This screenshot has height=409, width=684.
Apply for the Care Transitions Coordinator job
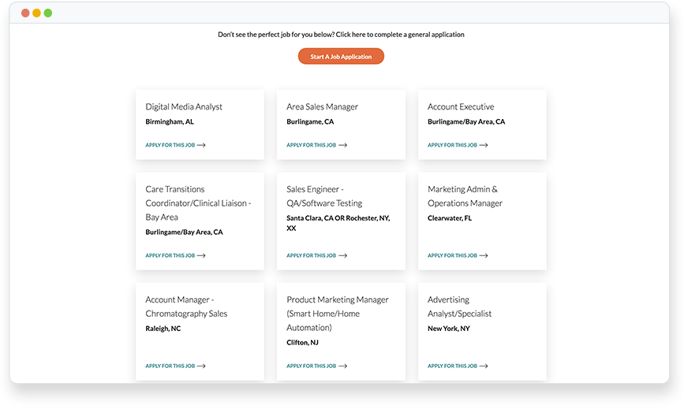[175, 255]
